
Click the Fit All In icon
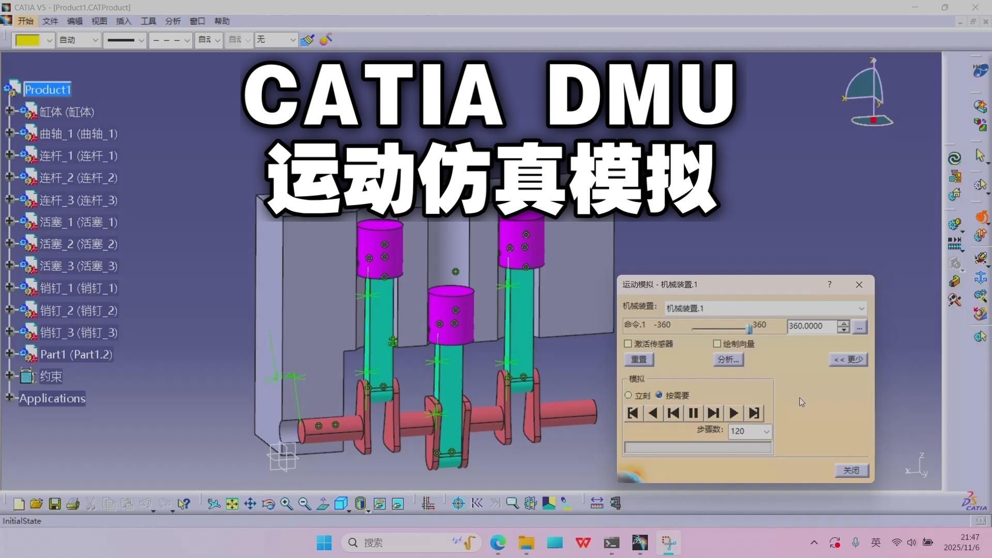pos(233,504)
